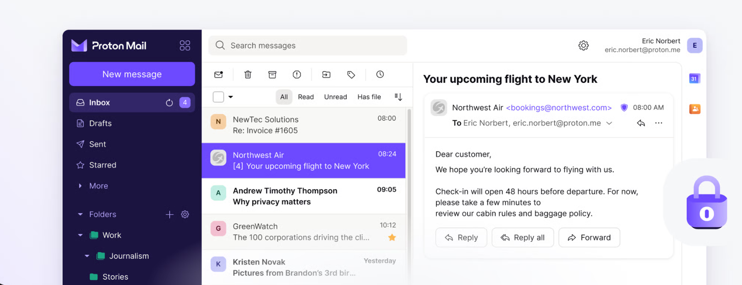Open the sort order icon
This screenshot has height=285, width=742.
[398, 97]
